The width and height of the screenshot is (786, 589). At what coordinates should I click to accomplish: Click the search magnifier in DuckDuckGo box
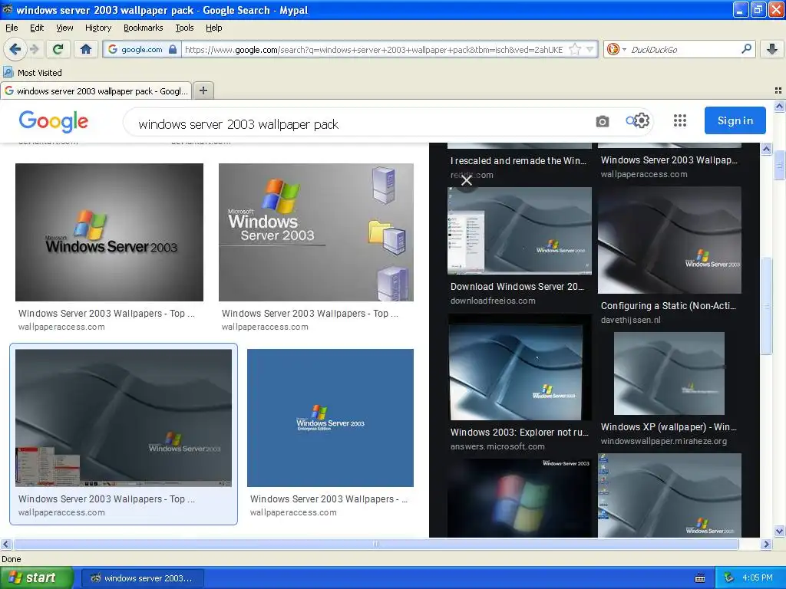point(746,49)
